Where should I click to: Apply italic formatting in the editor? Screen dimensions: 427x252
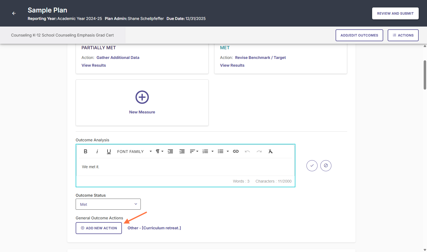click(97, 151)
